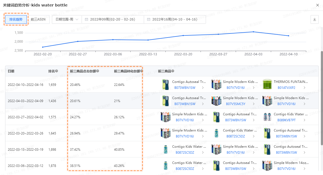Click calendar icon in end week field
The image size is (323, 175).
[148, 19]
